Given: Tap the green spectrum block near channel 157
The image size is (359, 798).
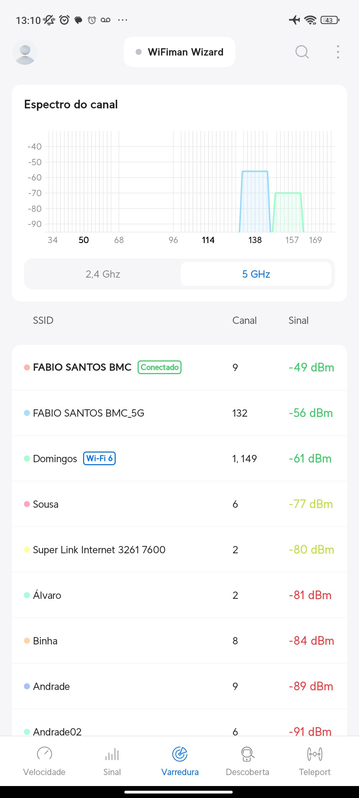Looking at the screenshot, I should (288, 212).
